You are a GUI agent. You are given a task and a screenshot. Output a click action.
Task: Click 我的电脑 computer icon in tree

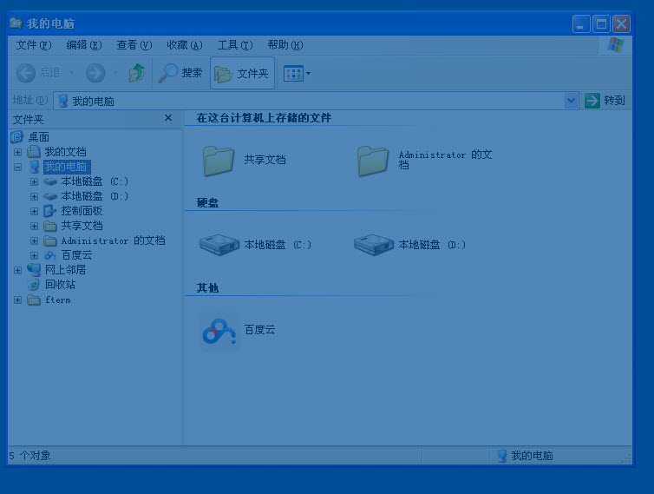pyautogui.click(x=34, y=167)
